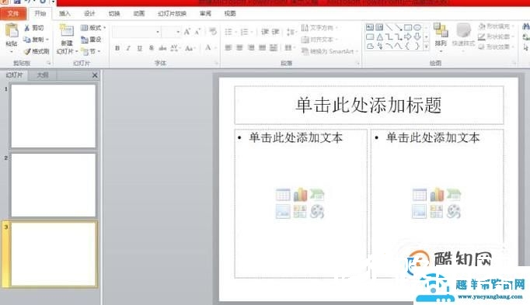Click the Cut (剪切) scissors button
The height and width of the screenshot is (305, 530).
(x=33, y=28)
